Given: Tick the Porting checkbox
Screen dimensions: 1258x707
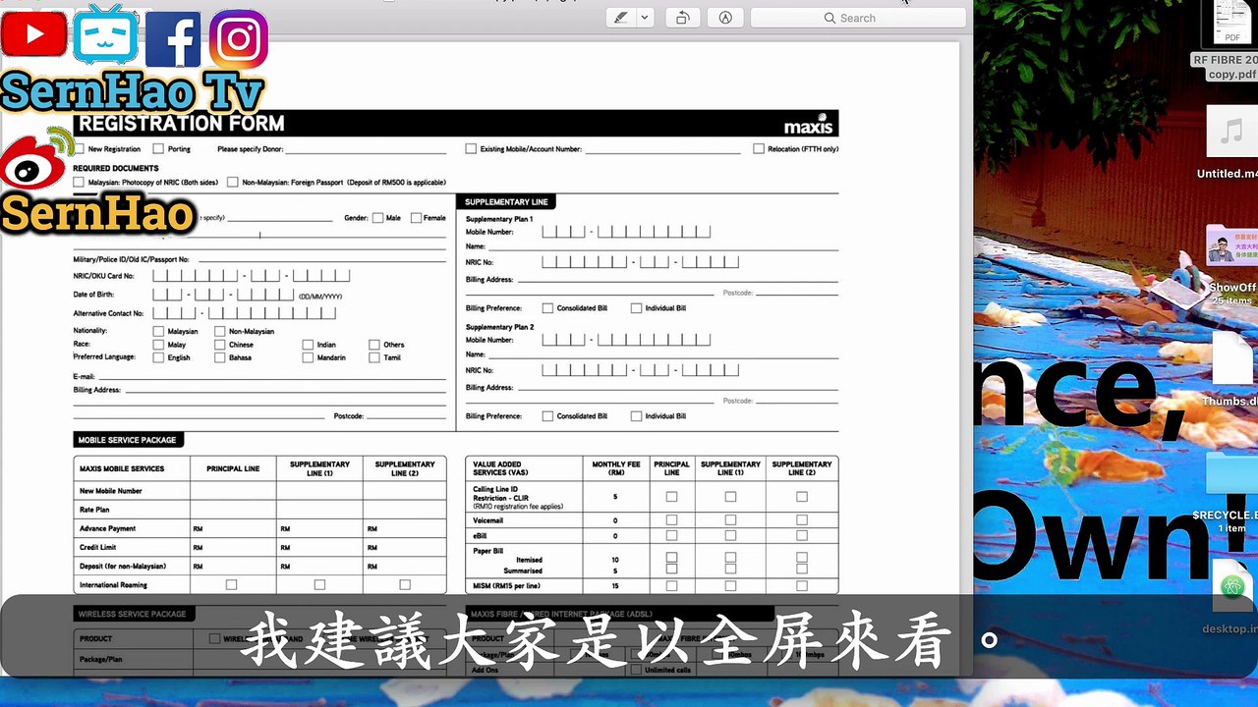Looking at the screenshot, I should point(158,149).
